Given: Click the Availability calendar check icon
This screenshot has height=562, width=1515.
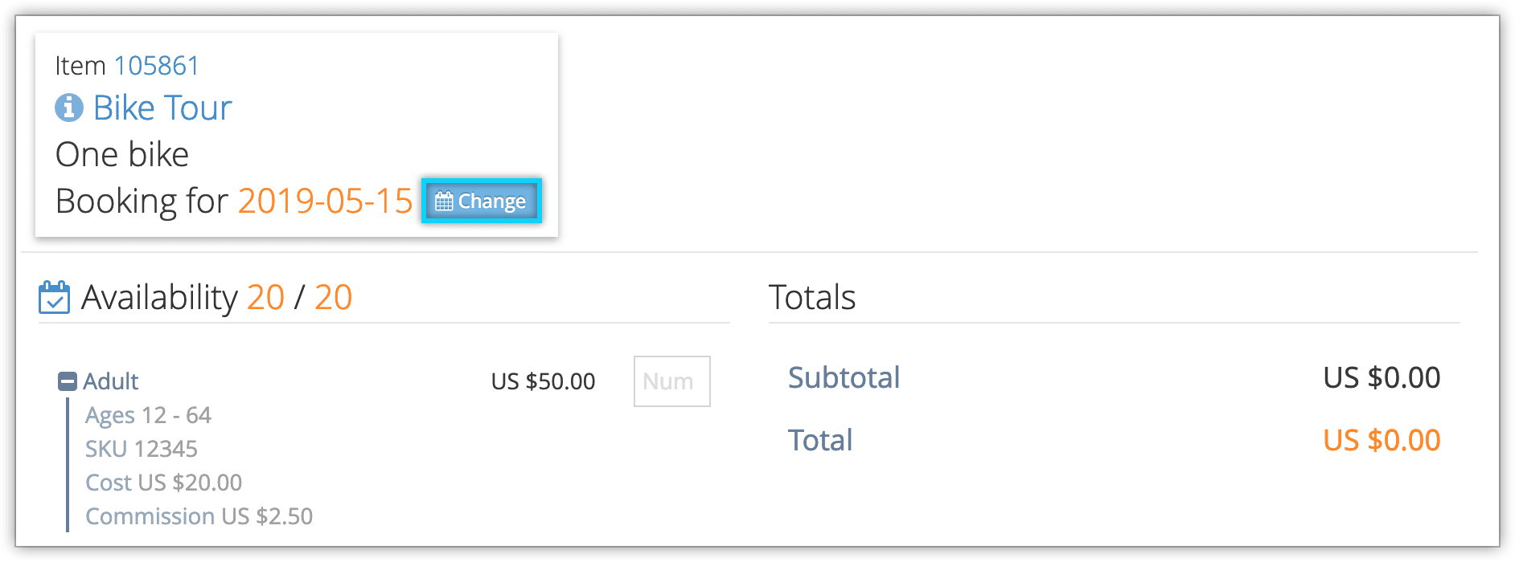Looking at the screenshot, I should point(54,297).
